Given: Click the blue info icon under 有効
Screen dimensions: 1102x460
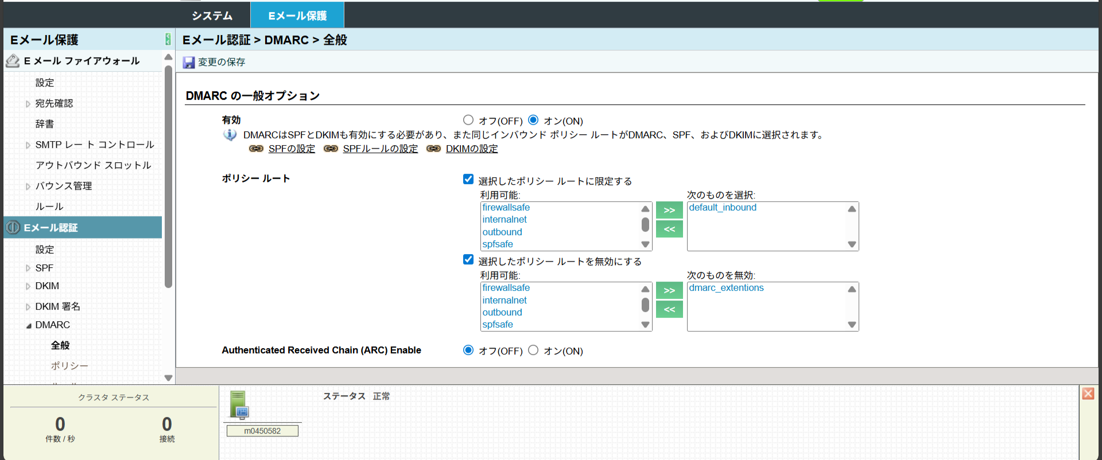Looking at the screenshot, I should 230,135.
